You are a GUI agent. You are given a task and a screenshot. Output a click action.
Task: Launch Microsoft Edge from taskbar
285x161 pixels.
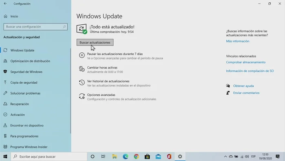tap(125, 157)
